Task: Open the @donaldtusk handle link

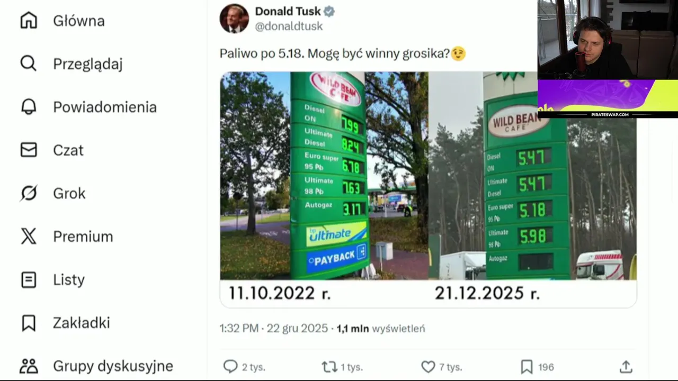Action: click(289, 26)
